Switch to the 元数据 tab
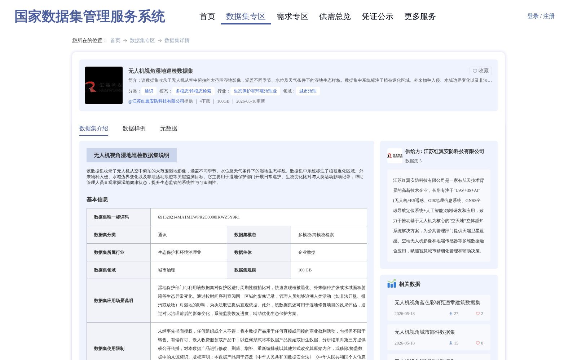Image resolution: width=577 pixels, height=360 pixels. click(x=169, y=129)
